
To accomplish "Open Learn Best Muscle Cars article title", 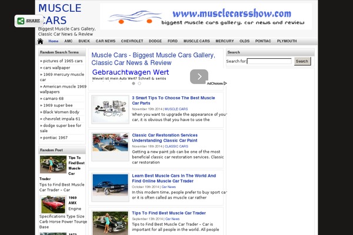I will 174,179.
